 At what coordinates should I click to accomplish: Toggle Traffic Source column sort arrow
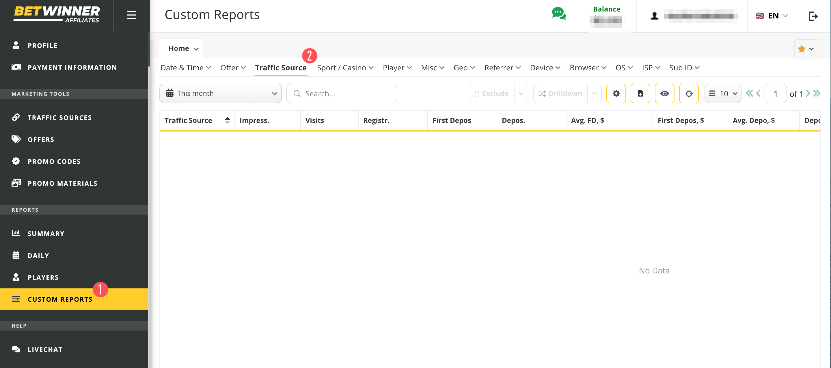tap(228, 120)
